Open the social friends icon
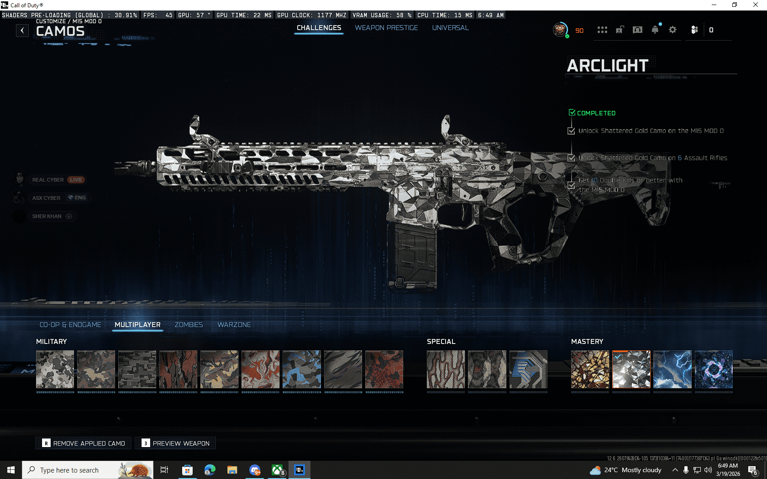 point(694,30)
